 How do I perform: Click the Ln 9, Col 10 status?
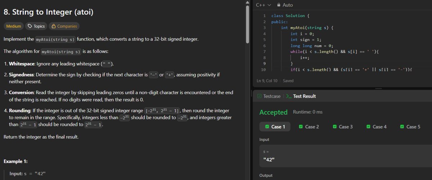267,81
